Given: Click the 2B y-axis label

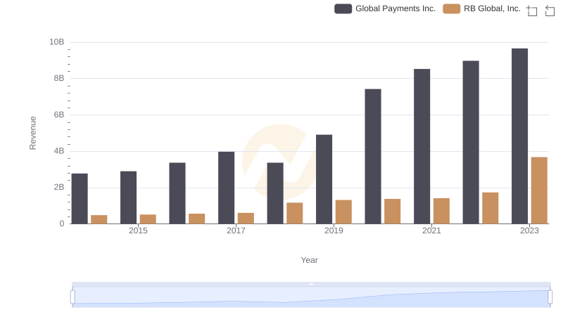Looking at the screenshot, I should click(x=59, y=187).
